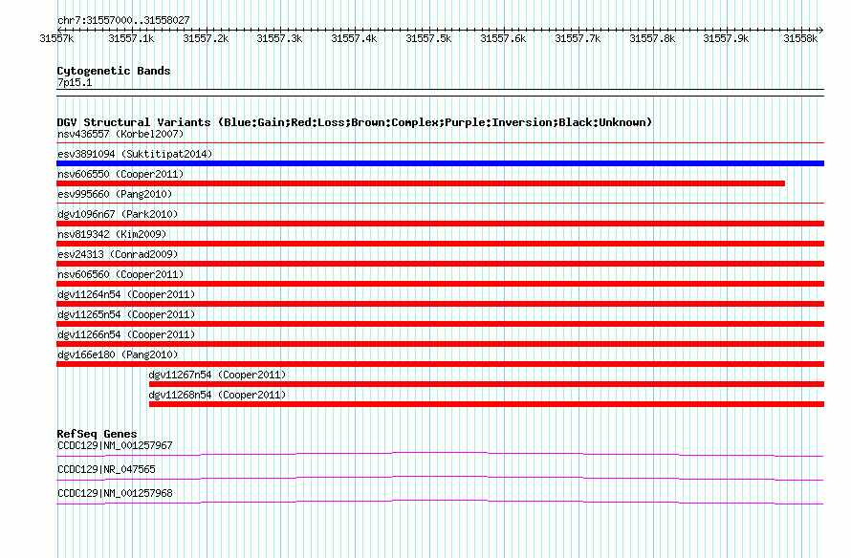Click the dgv11266n54 (Cooper2011) label
The image size is (851, 558).
(x=126, y=334)
